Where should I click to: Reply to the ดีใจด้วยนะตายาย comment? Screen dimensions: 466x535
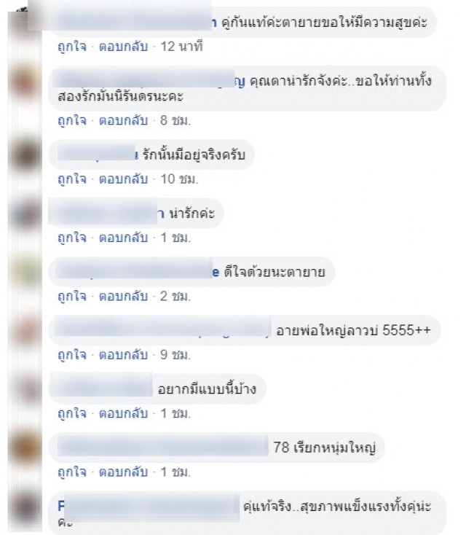click(123, 296)
